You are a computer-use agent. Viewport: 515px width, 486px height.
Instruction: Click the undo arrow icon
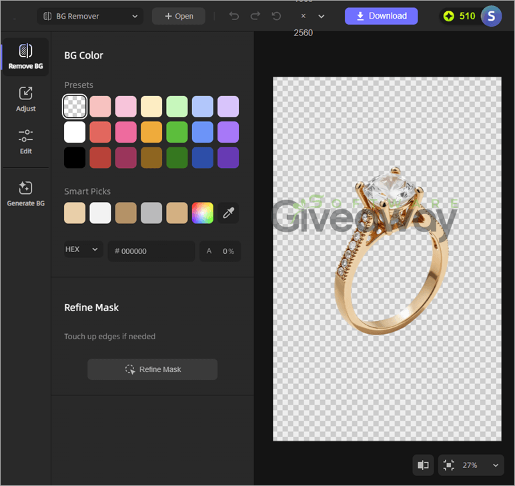pyautogui.click(x=234, y=16)
